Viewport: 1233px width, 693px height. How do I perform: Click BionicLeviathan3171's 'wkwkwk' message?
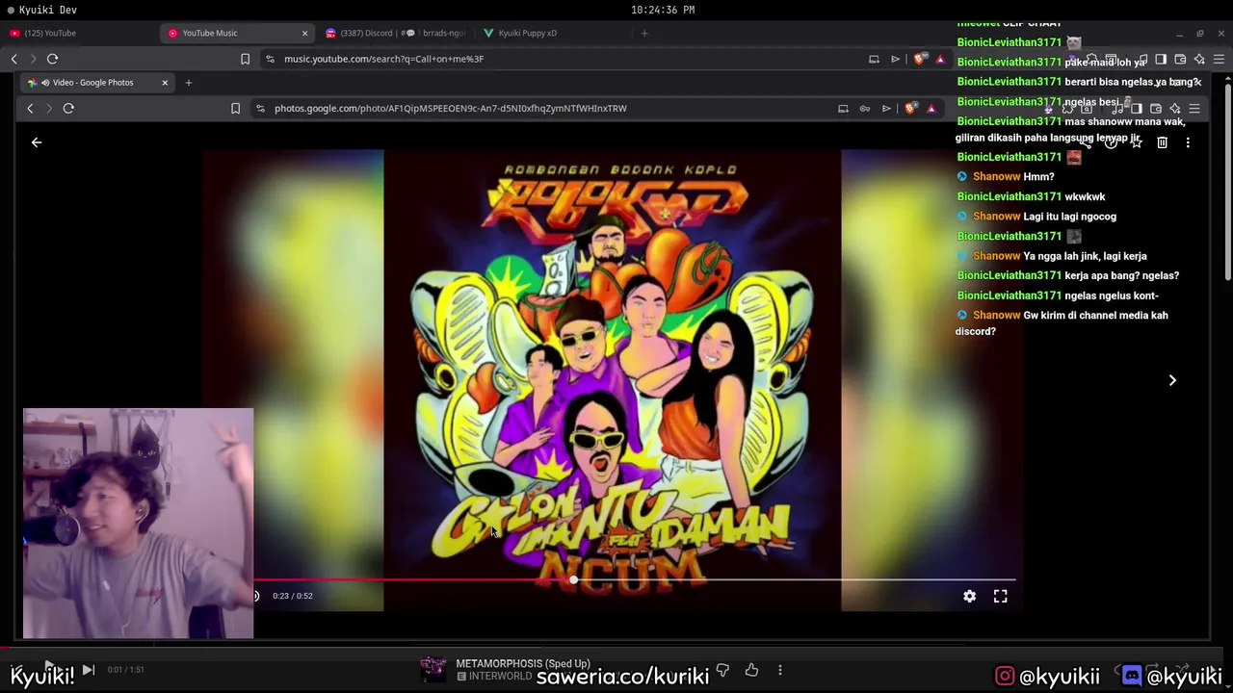tap(1085, 196)
